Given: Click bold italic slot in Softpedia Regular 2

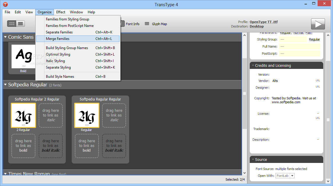Looking at the screenshot, I should tap(51, 146).
